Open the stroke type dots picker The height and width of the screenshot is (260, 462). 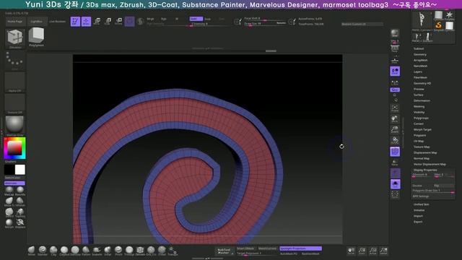coord(14,61)
